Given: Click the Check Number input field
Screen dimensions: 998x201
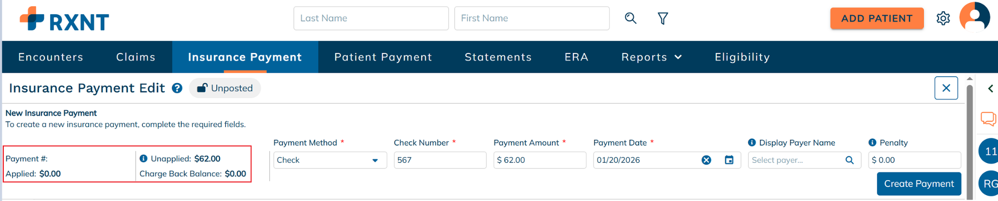Looking at the screenshot, I should pos(440,160).
